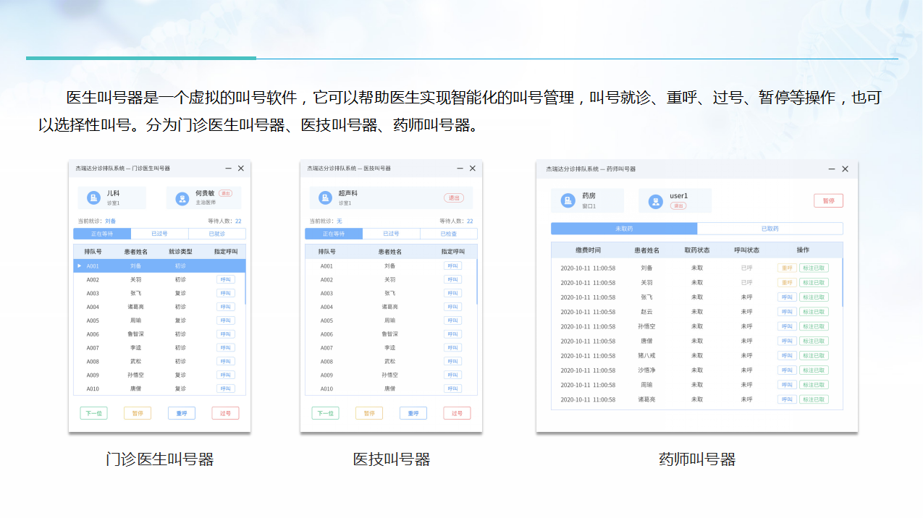Mark 张飞 as 标注已取
Screen dimensions: 923x518
pos(814,297)
